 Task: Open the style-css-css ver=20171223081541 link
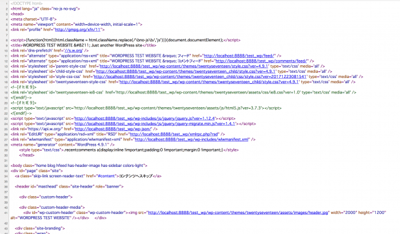(x=200, y=77)
